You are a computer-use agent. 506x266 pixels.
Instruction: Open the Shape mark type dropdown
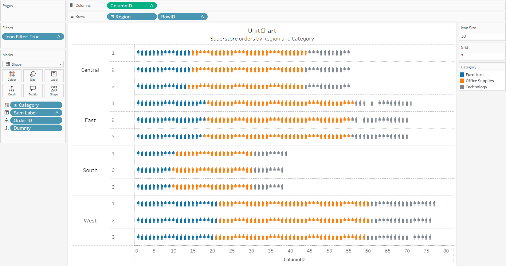click(33, 64)
